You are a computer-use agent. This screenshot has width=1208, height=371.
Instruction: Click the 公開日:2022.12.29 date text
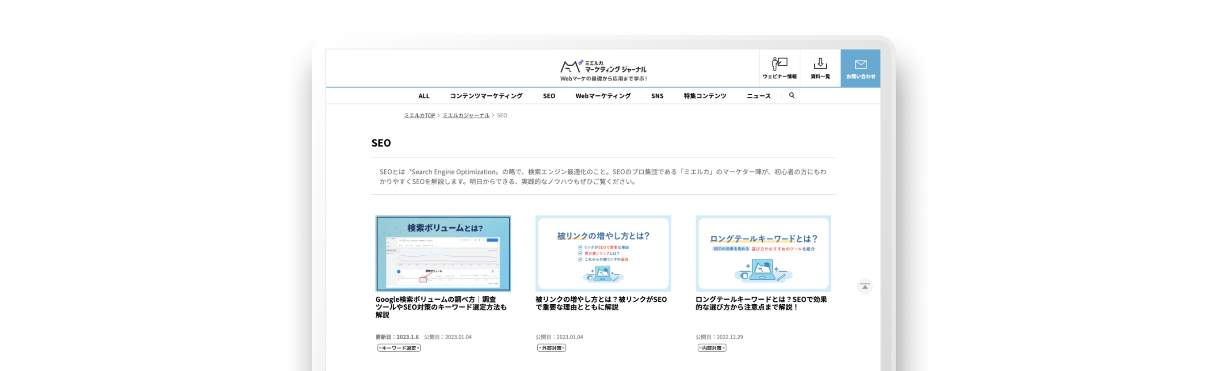pos(719,337)
